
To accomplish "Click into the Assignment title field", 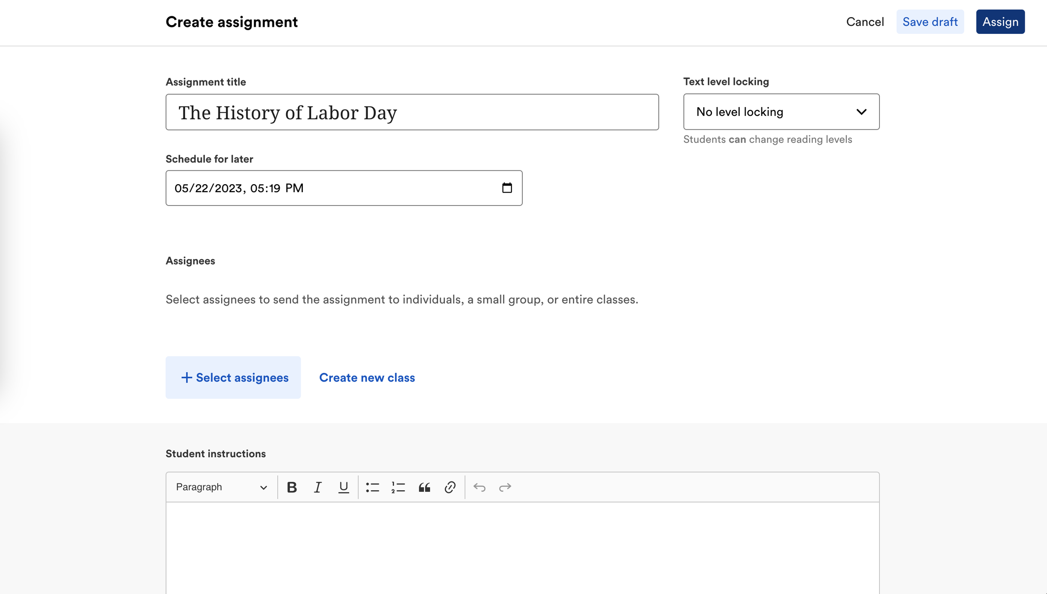I will 412,112.
